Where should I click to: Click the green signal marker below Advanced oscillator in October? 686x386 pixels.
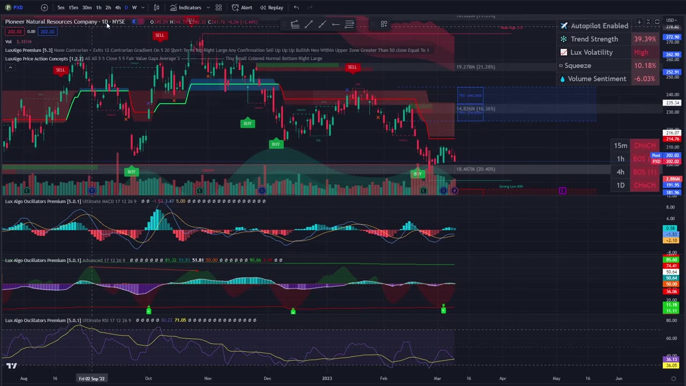pyautogui.click(x=148, y=310)
